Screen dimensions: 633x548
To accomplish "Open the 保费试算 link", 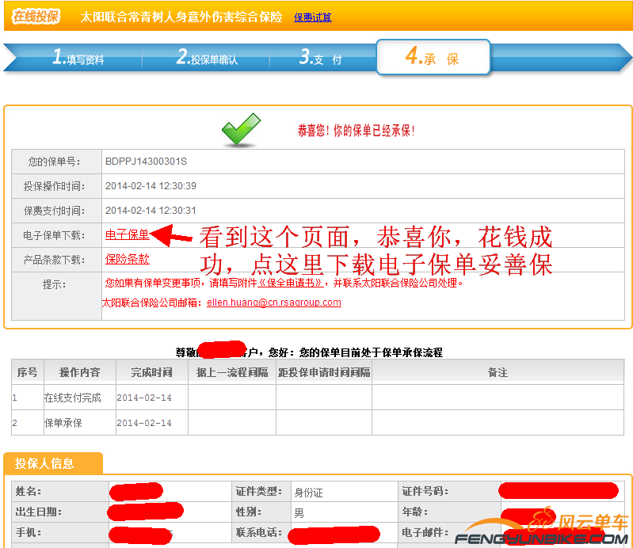I will pyautogui.click(x=312, y=17).
